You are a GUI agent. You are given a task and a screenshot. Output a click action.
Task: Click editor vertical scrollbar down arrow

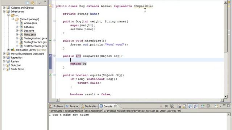[x=225, y=96]
